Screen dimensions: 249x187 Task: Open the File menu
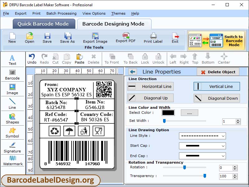click(6, 13)
